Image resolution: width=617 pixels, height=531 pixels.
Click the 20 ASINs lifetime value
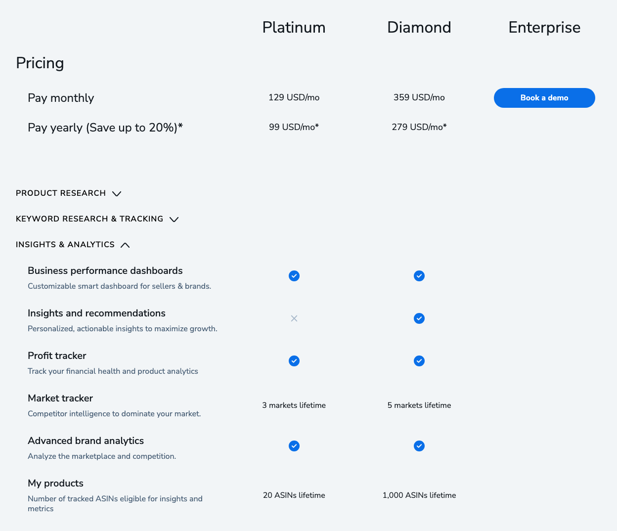294,495
